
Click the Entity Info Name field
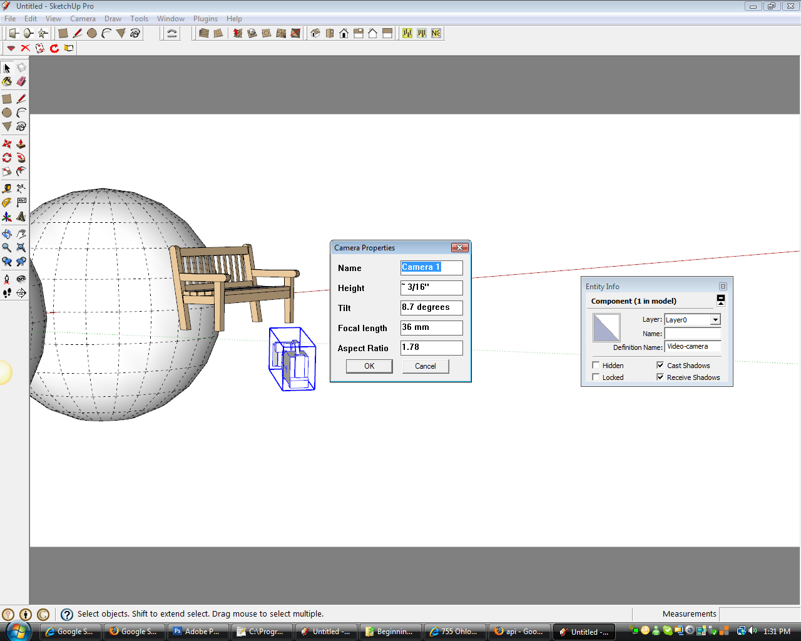tap(693, 334)
